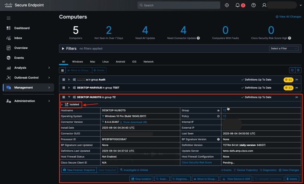Expand the Audit group computer row

(x=69, y=79)
